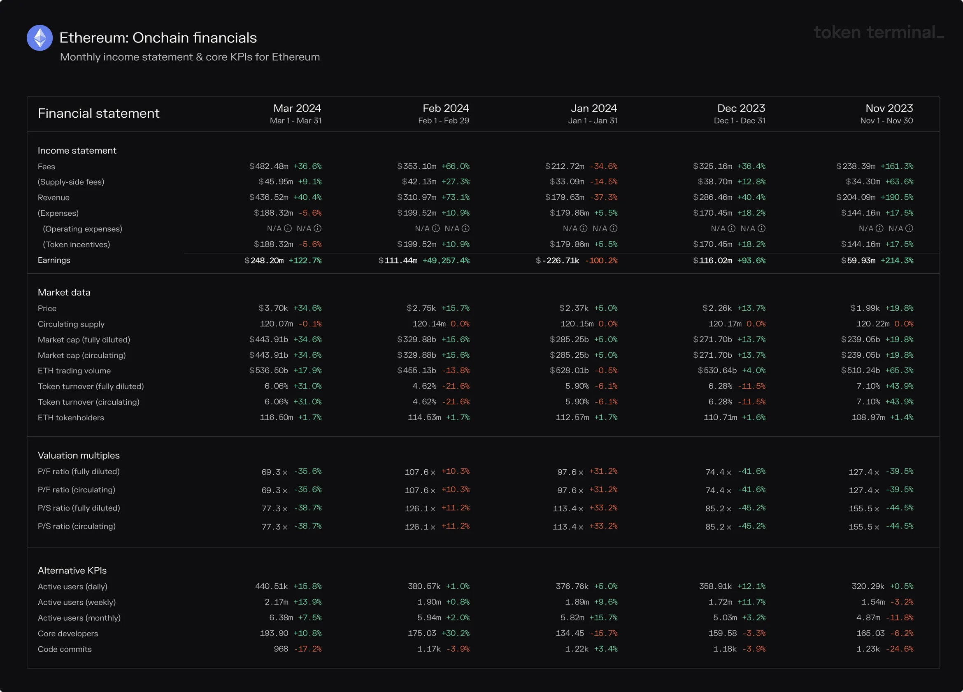Image resolution: width=963 pixels, height=692 pixels.
Task: Click Feb 2024 earnings change +49,257.4%
Action: tap(446, 261)
